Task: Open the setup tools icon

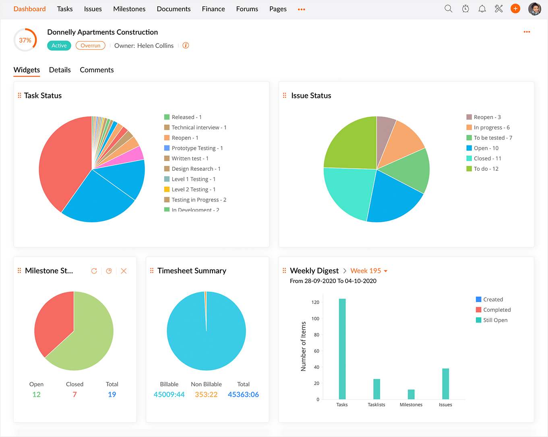Action: [x=499, y=8]
